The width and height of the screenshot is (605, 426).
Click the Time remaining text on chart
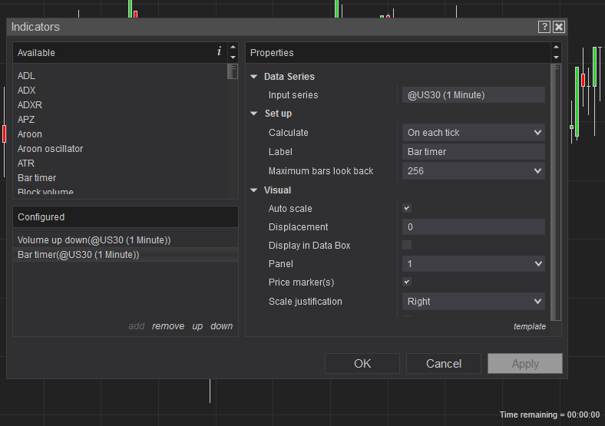550,414
